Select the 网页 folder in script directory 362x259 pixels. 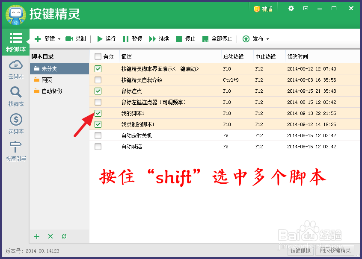click(46, 79)
